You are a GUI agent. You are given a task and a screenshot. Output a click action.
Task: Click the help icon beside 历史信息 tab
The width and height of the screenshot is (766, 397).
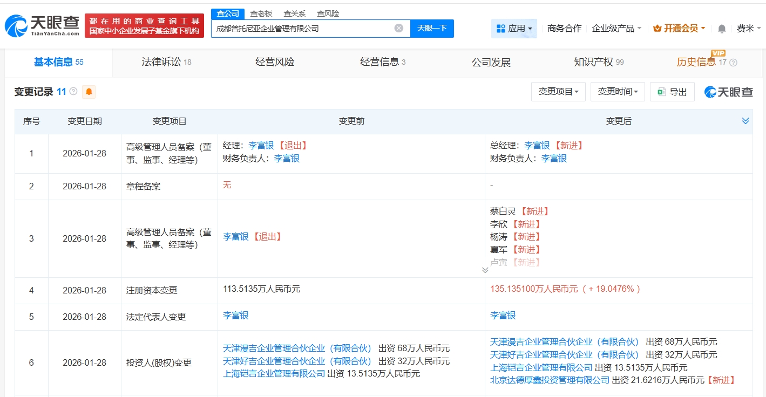(x=733, y=63)
